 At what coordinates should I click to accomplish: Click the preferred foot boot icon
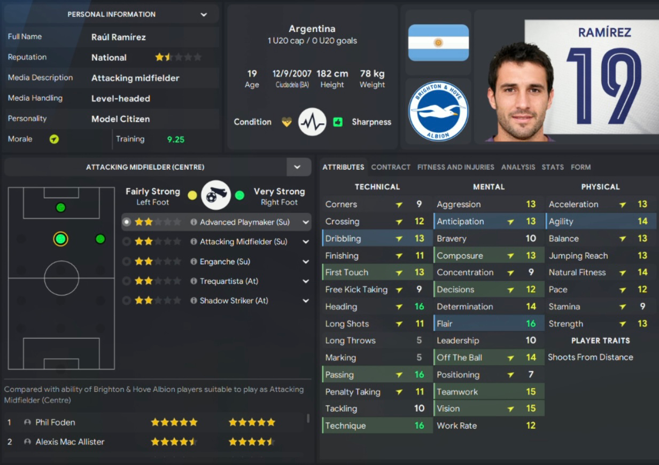[216, 195]
